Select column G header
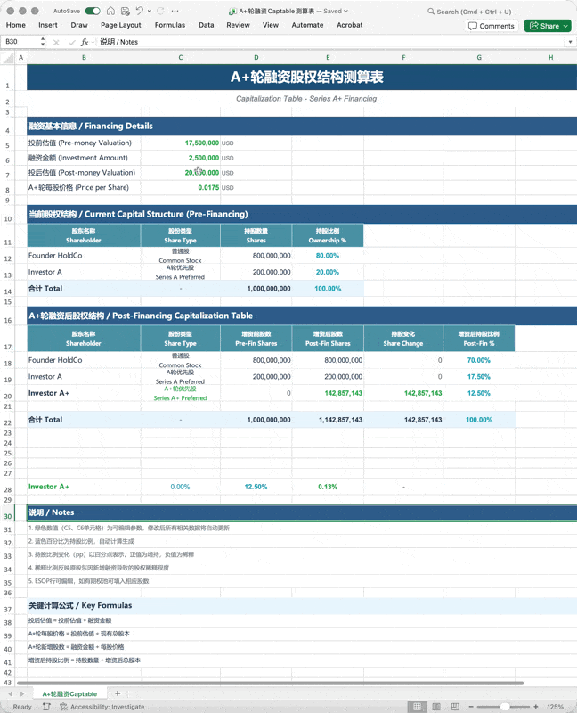 tap(479, 58)
